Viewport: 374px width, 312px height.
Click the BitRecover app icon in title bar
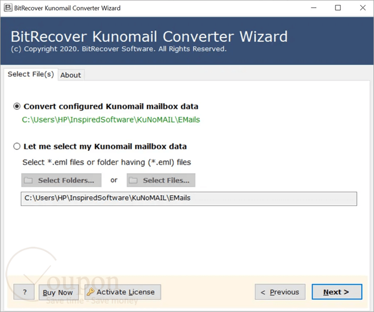click(x=8, y=8)
